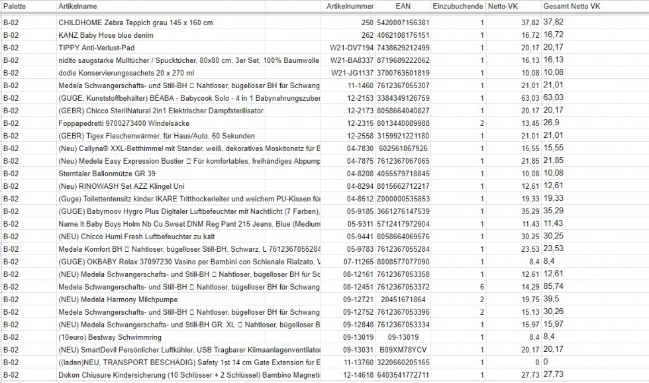The width and height of the screenshot is (649, 383).
Task: Click Gesamt Netto VK value 39,5
Action: click(551, 299)
